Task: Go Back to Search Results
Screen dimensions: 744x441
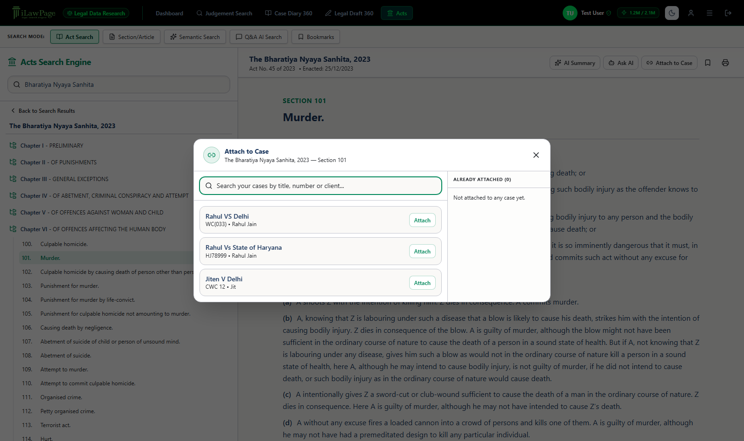Action: coord(43,111)
